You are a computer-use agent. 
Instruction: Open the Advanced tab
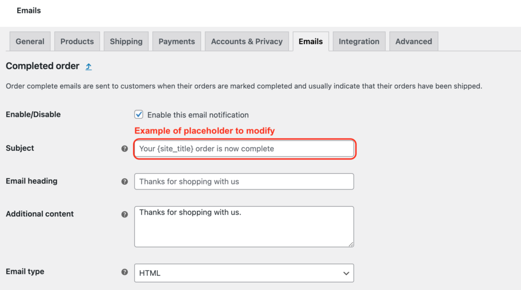click(x=414, y=42)
